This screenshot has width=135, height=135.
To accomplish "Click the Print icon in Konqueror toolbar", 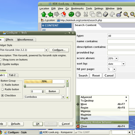I will [x=106, y=14].
